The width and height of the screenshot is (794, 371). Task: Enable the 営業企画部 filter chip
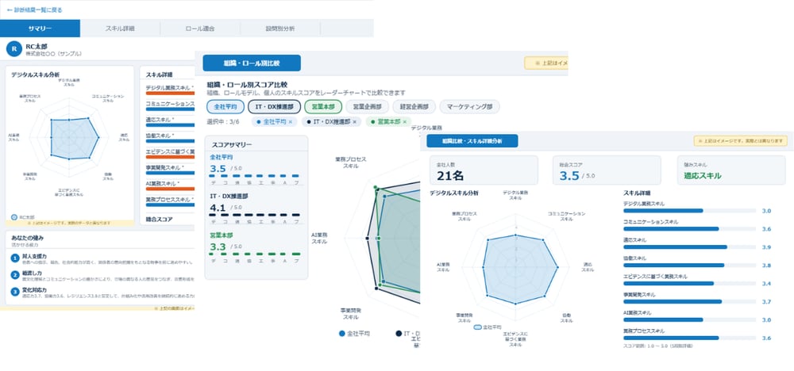[367, 107]
